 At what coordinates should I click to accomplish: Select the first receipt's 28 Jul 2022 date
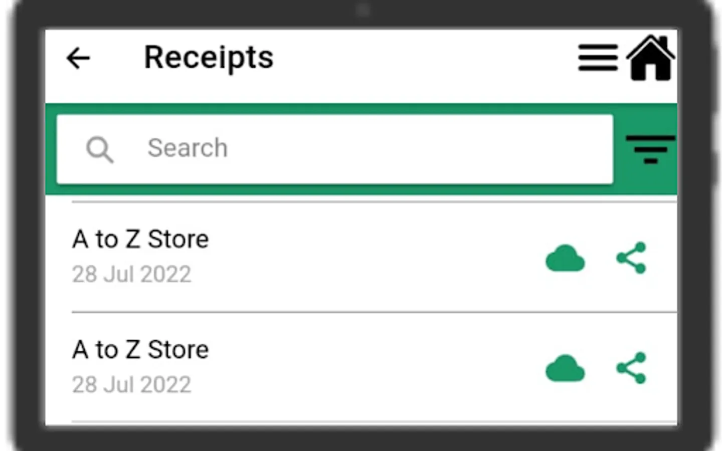(131, 274)
